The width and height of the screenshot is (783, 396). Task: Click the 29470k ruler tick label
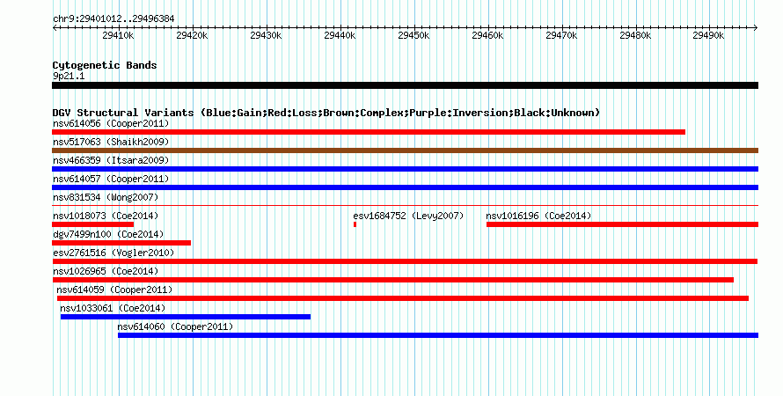click(x=561, y=35)
